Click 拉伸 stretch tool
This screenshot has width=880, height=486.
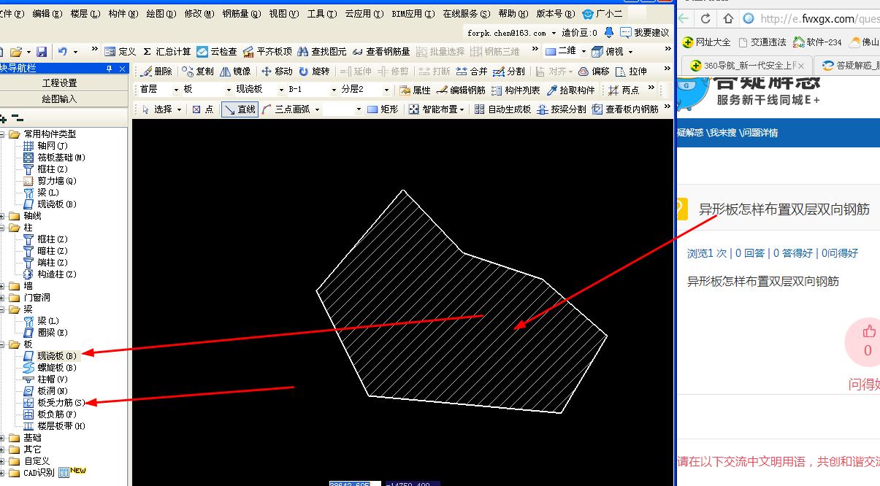coord(632,72)
